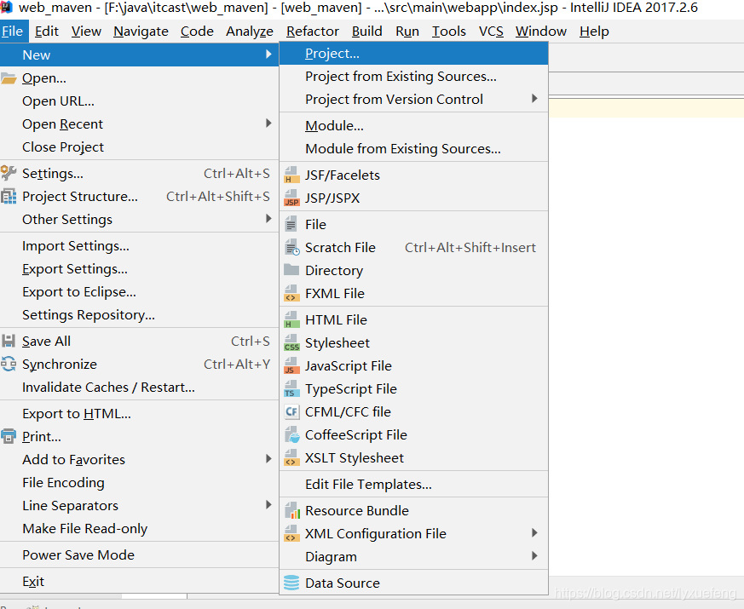Toggle Make File Read-only
Image resolution: width=744 pixels, height=609 pixels.
click(139, 528)
